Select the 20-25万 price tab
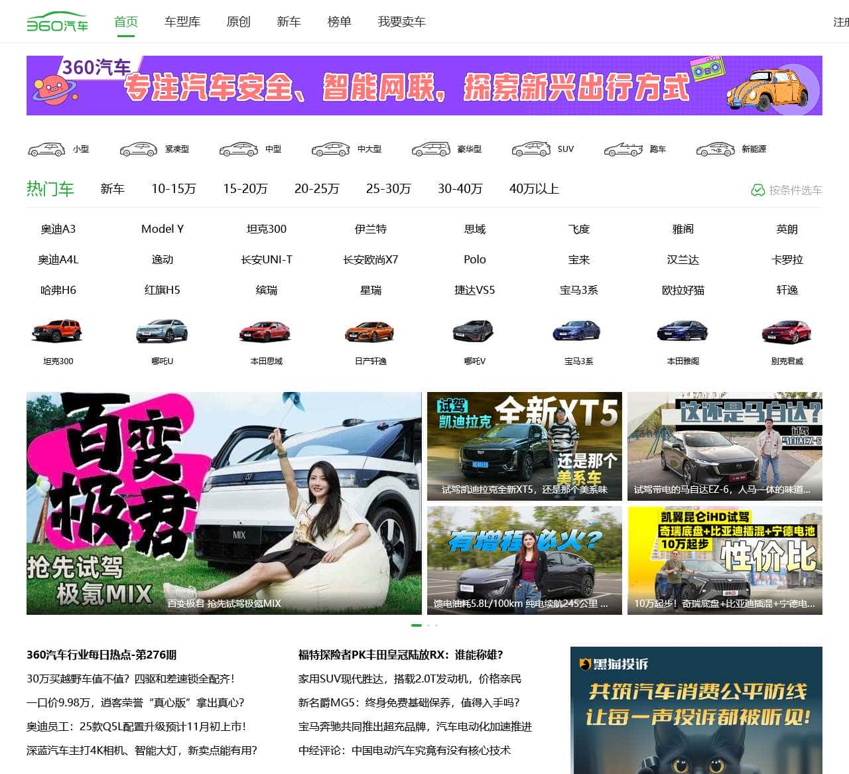 tap(317, 189)
